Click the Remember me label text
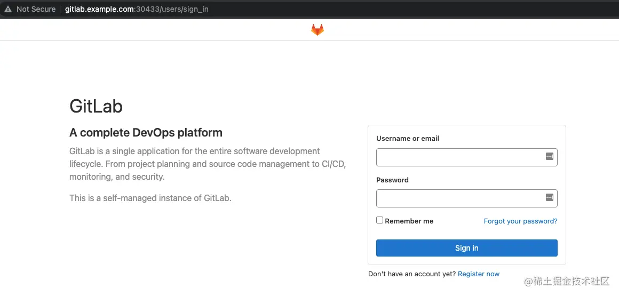619x296 pixels. [409, 221]
